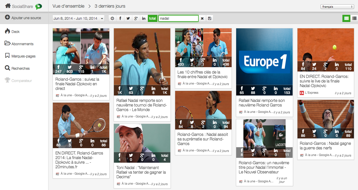
Task: Click the Google+ icon on the Nouvel Observateur card
Action: (265, 150)
